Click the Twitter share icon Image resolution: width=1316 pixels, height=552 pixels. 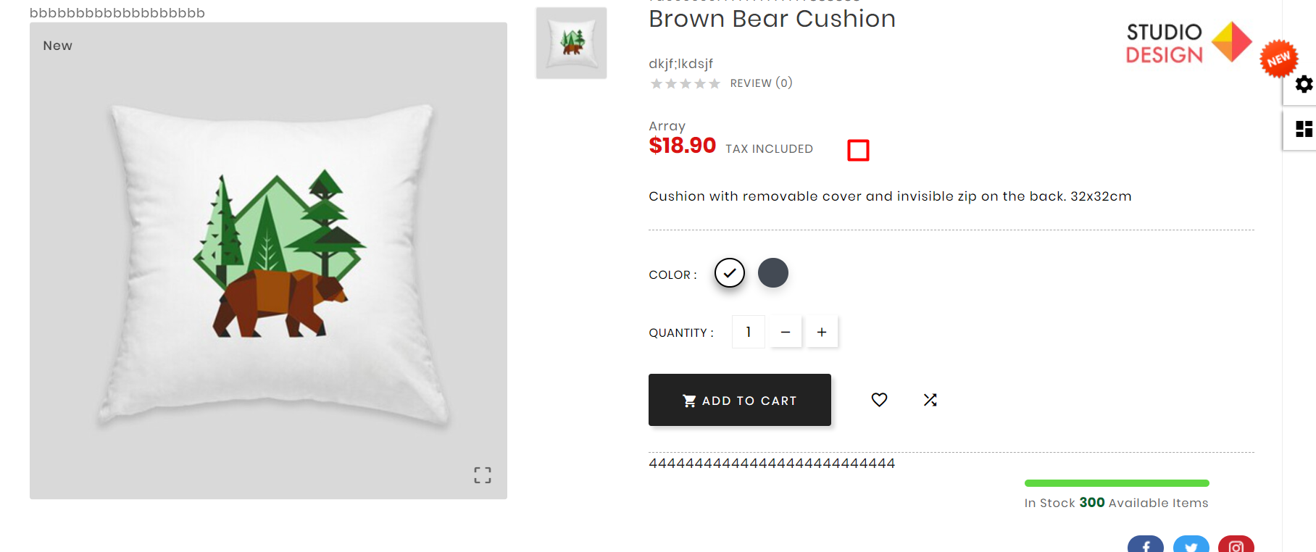tap(1191, 545)
